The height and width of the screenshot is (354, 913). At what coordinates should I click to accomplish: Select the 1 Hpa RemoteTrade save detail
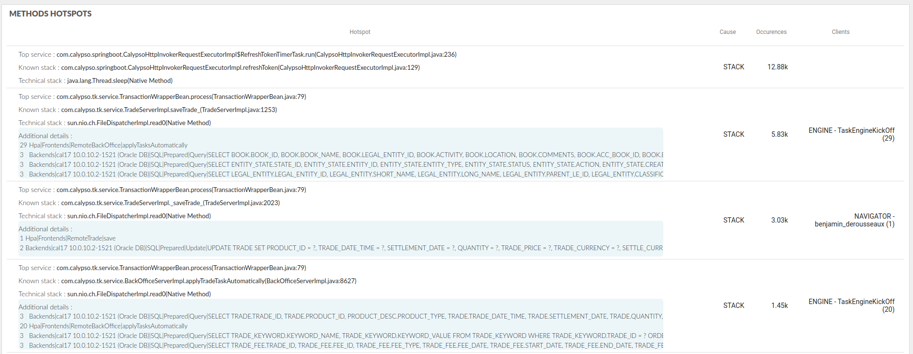click(x=67, y=238)
